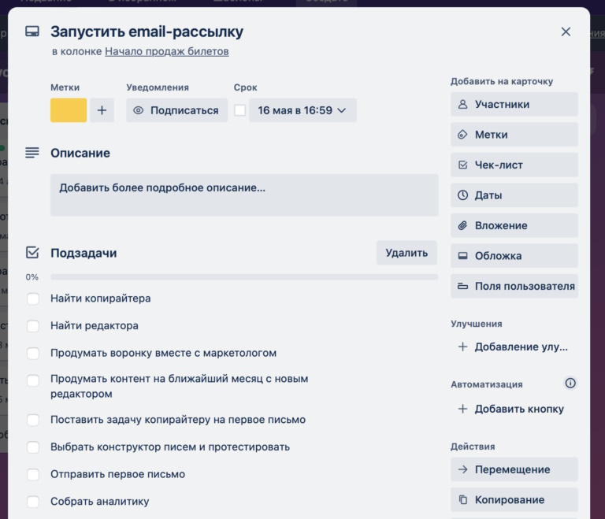
Task: Check the Отправить первое письмо subtask
Action: point(33,474)
